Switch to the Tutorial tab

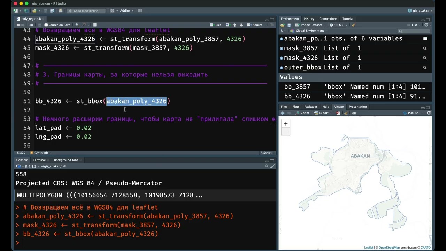[x=348, y=19]
